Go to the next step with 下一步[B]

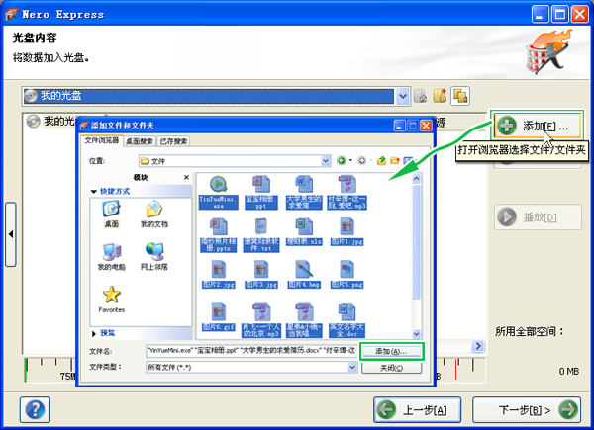point(527,410)
